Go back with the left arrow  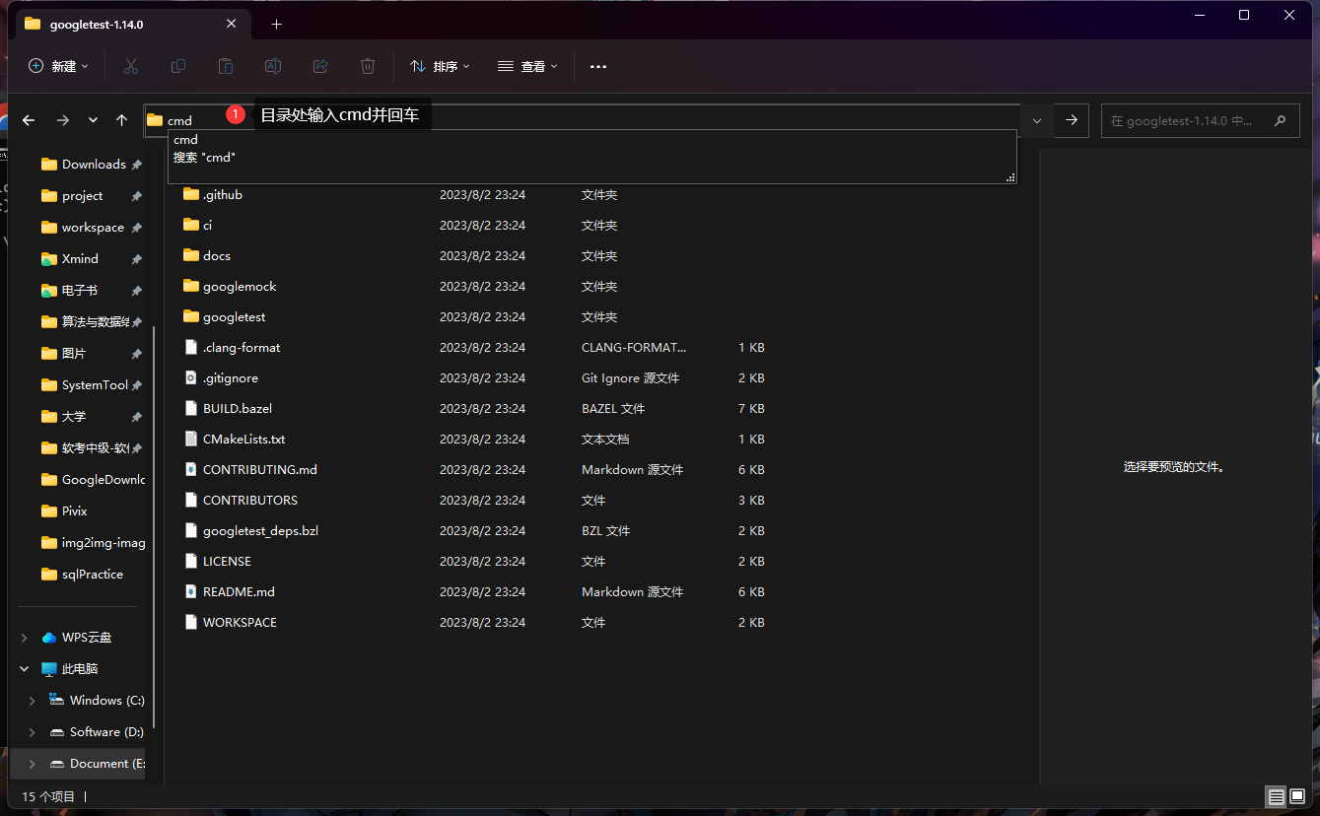[29, 120]
